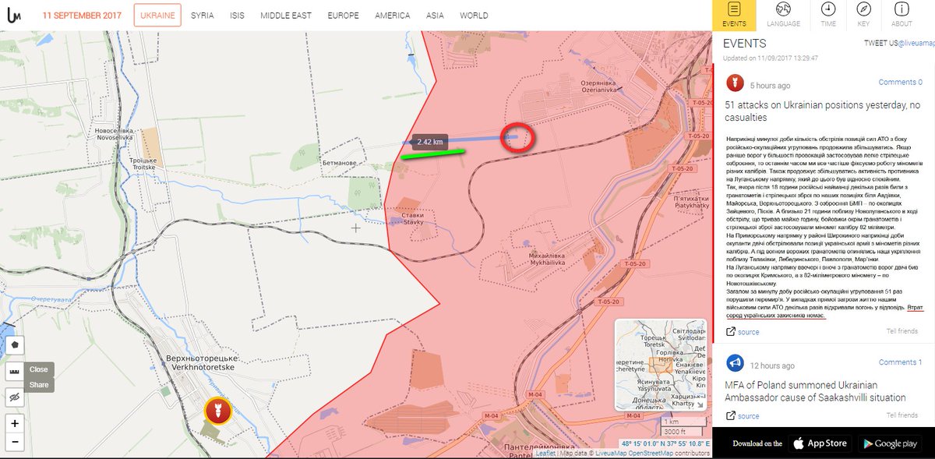
Task: Toggle the eye icon to show map markers
Action: click(15, 397)
